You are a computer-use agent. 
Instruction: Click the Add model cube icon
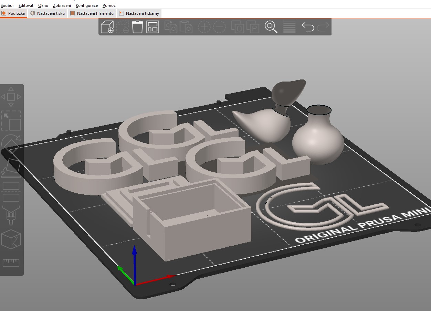[107, 27]
